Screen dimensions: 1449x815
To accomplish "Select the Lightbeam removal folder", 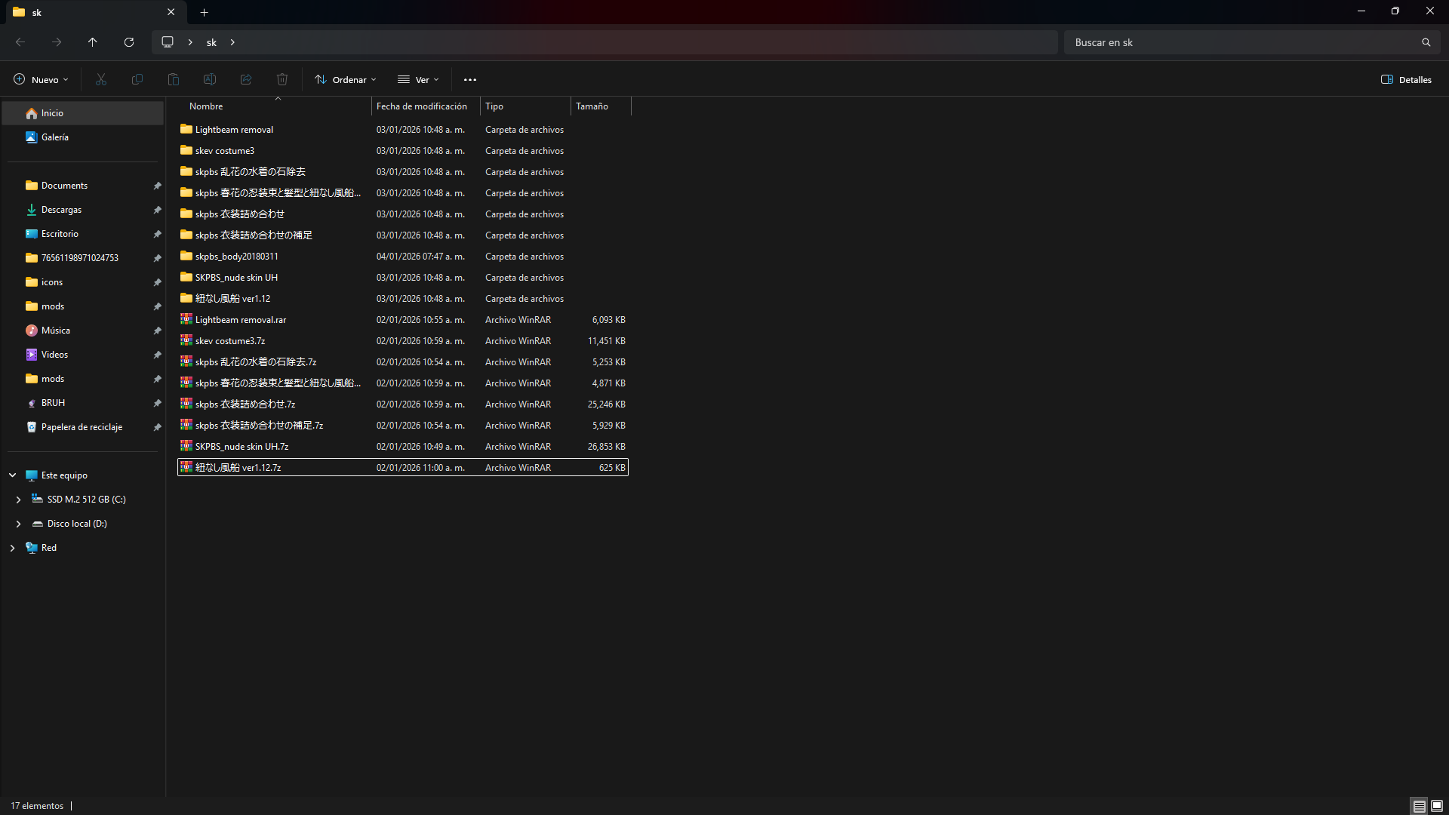I will (x=403, y=130).
